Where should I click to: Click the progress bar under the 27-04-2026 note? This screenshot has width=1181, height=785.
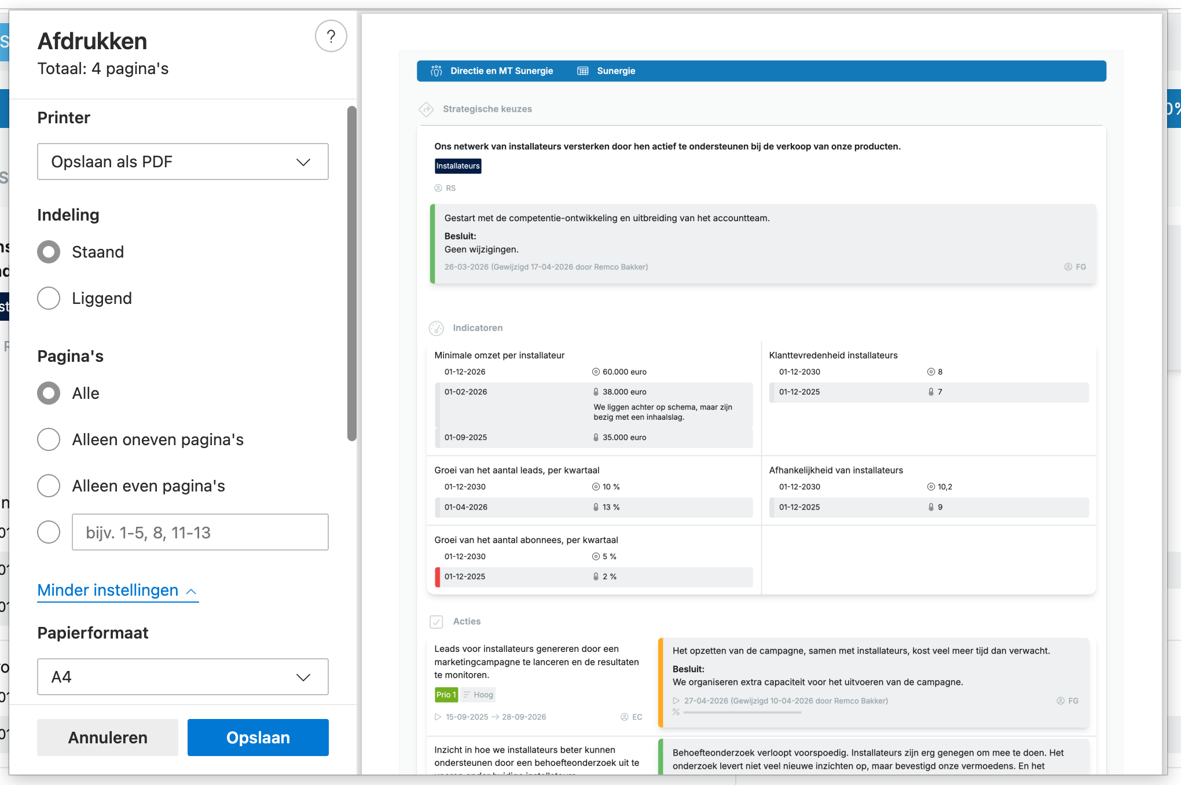(742, 713)
